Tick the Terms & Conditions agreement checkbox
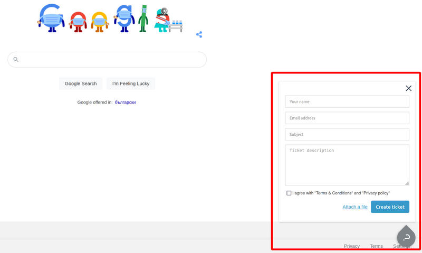 (x=289, y=193)
